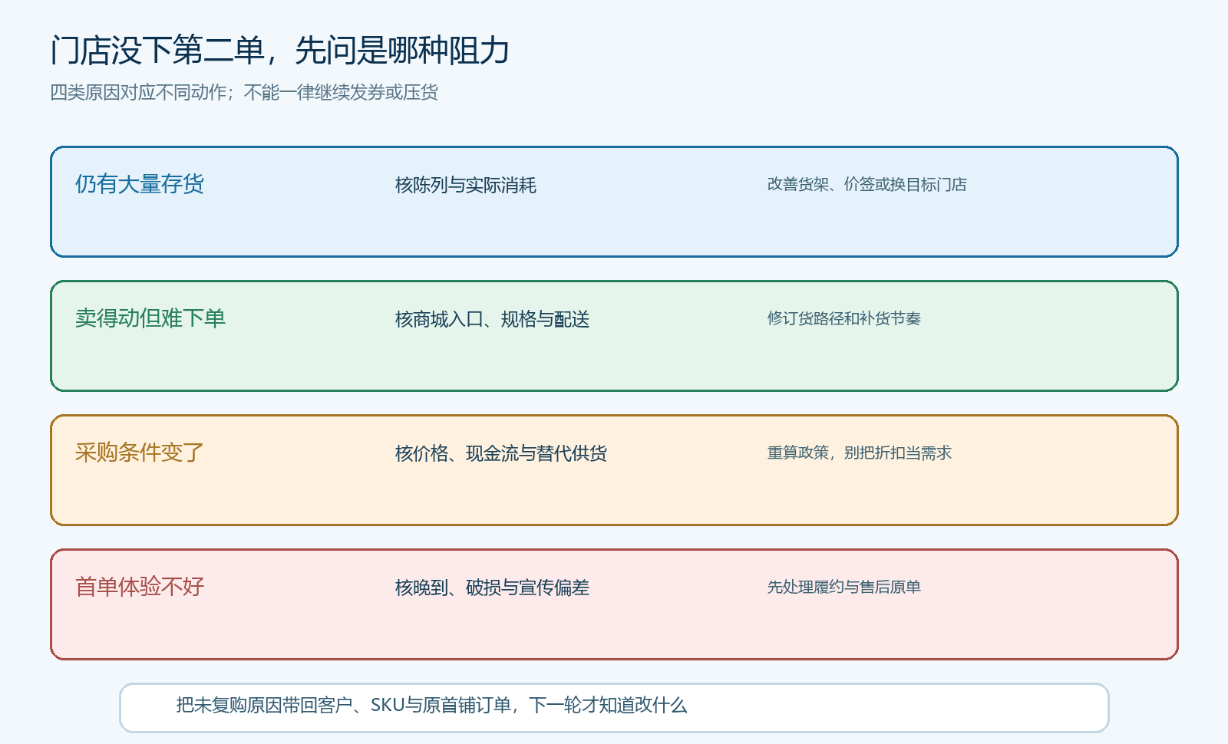
Task: Click empty area of the white footer box
Action: click(x=898, y=707)
